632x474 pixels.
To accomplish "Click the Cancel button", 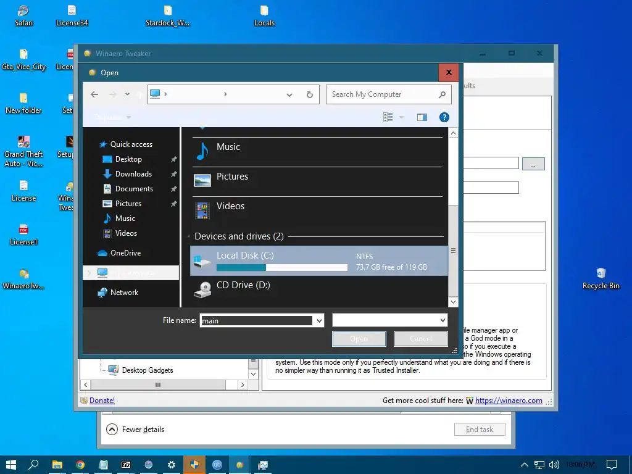I will (x=420, y=339).
